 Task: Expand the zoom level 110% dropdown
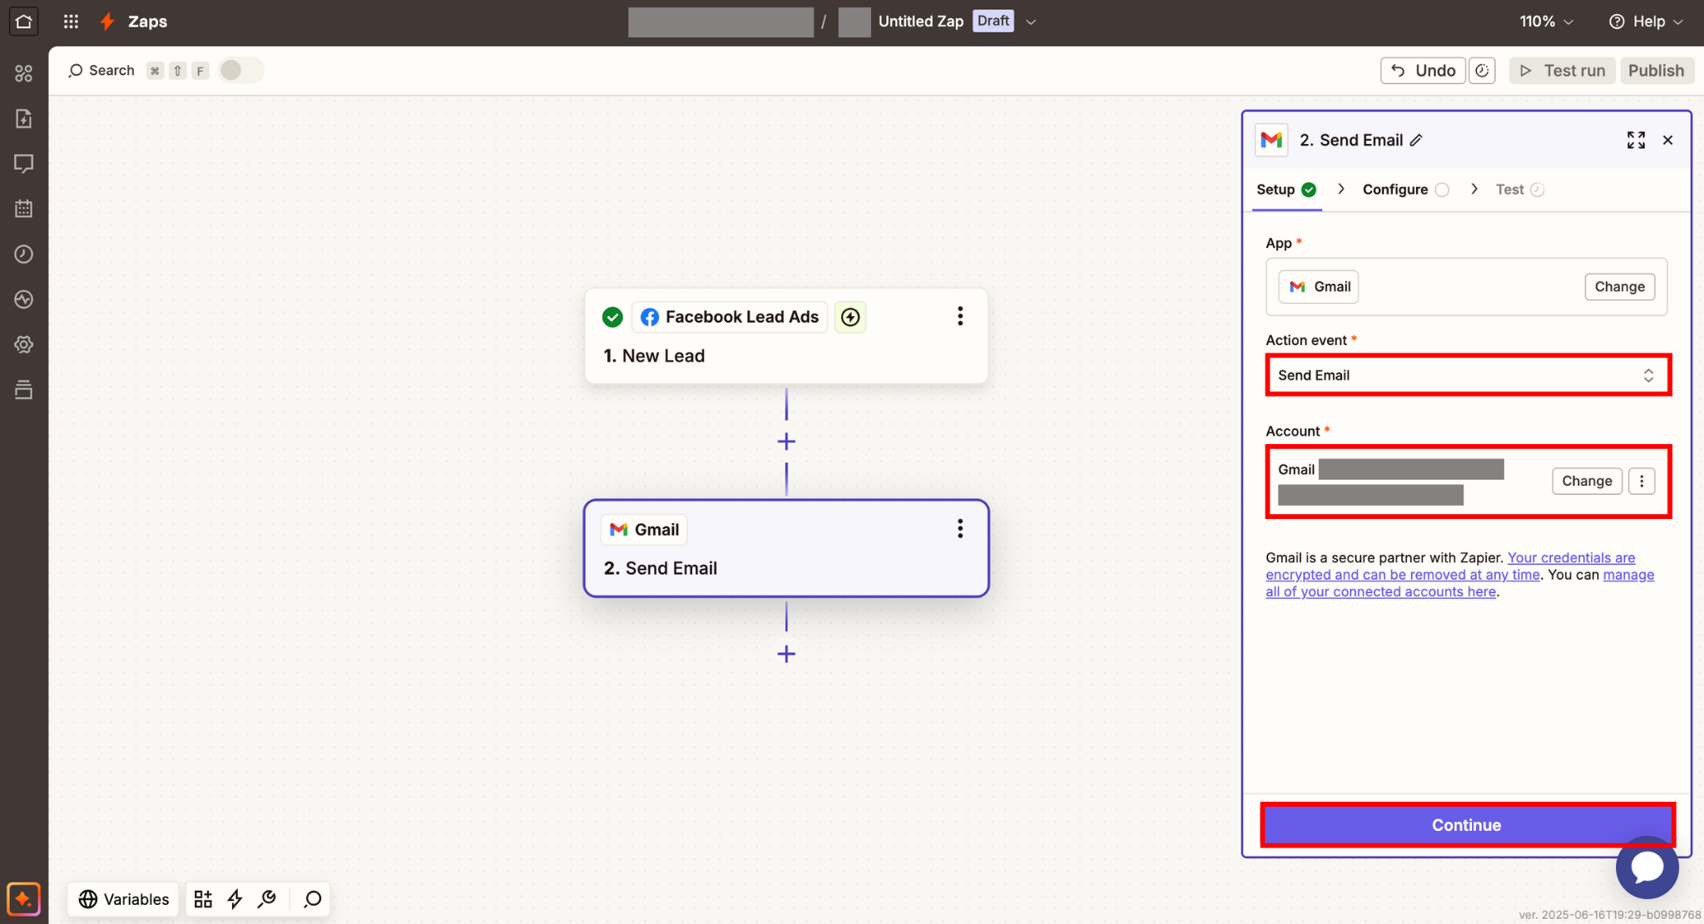[1546, 22]
